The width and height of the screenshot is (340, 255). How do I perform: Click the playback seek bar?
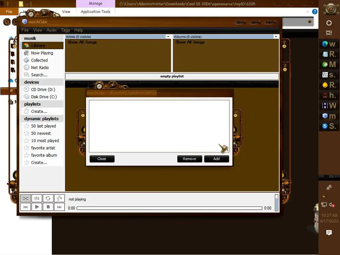tap(169, 208)
